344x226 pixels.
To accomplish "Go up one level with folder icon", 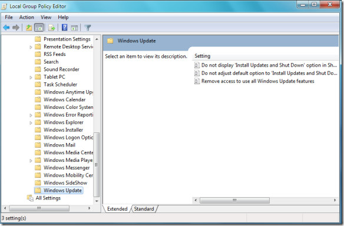I will [x=29, y=28].
